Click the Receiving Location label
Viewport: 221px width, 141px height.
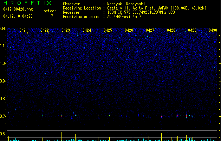coord(82,8)
